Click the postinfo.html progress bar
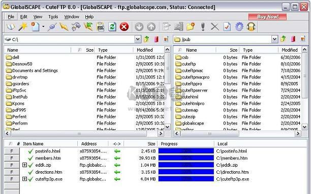This screenshot has height=194, width=311. click(x=186, y=151)
